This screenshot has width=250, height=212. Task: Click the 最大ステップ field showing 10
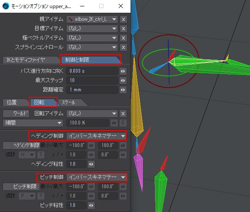click(92, 80)
